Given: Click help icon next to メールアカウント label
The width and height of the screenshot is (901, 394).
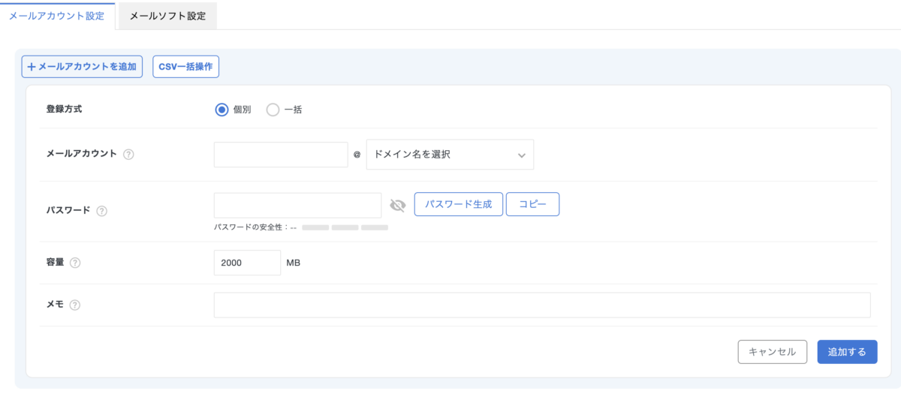Looking at the screenshot, I should 128,155.
